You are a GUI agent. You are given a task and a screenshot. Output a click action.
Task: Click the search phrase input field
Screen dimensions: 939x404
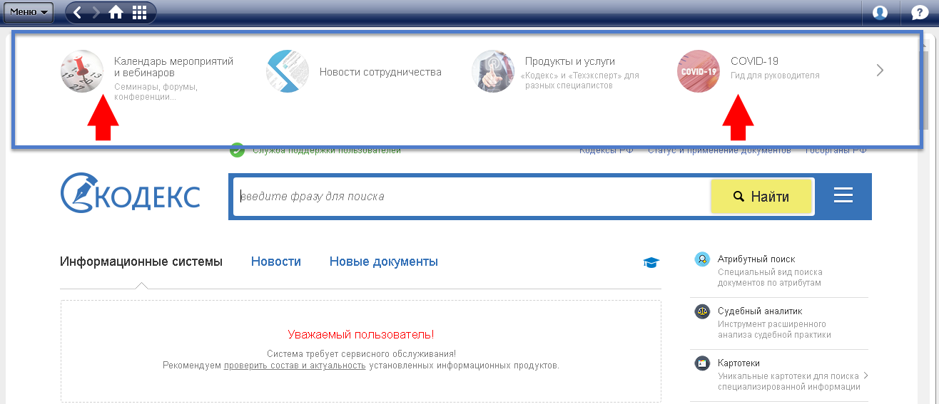[x=471, y=197]
